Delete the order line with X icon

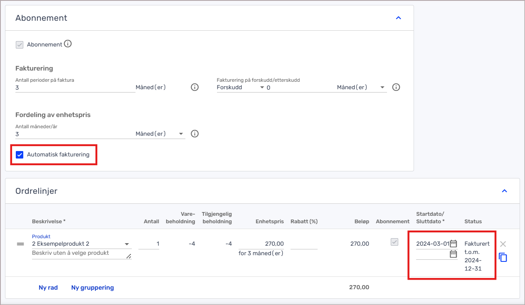coord(503,244)
